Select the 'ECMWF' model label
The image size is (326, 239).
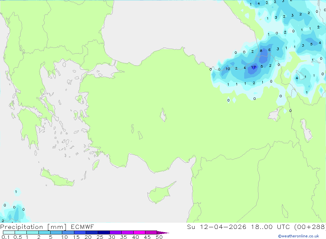[82, 227]
